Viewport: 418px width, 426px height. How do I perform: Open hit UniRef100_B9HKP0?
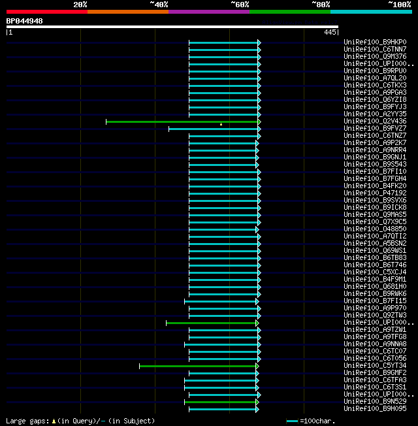[x=375, y=42]
